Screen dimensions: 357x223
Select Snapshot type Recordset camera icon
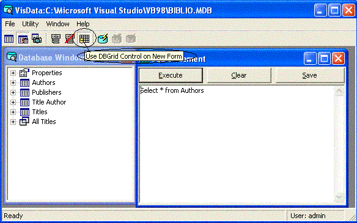click(x=37, y=39)
